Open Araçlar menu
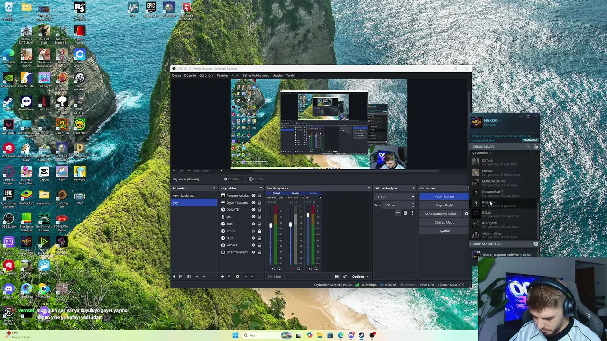Image resolution: width=607 pixels, height=341 pixels. click(278, 75)
